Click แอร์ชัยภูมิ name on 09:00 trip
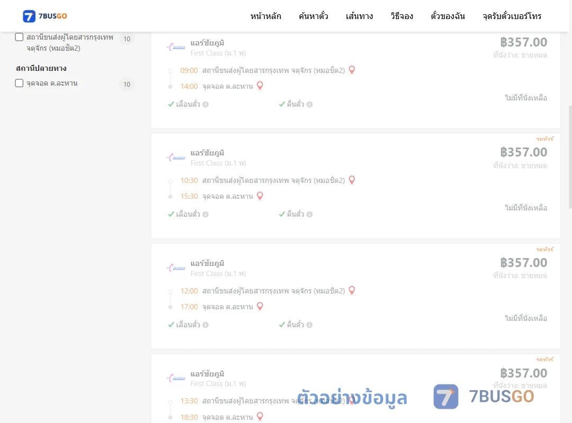 click(x=207, y=43)
